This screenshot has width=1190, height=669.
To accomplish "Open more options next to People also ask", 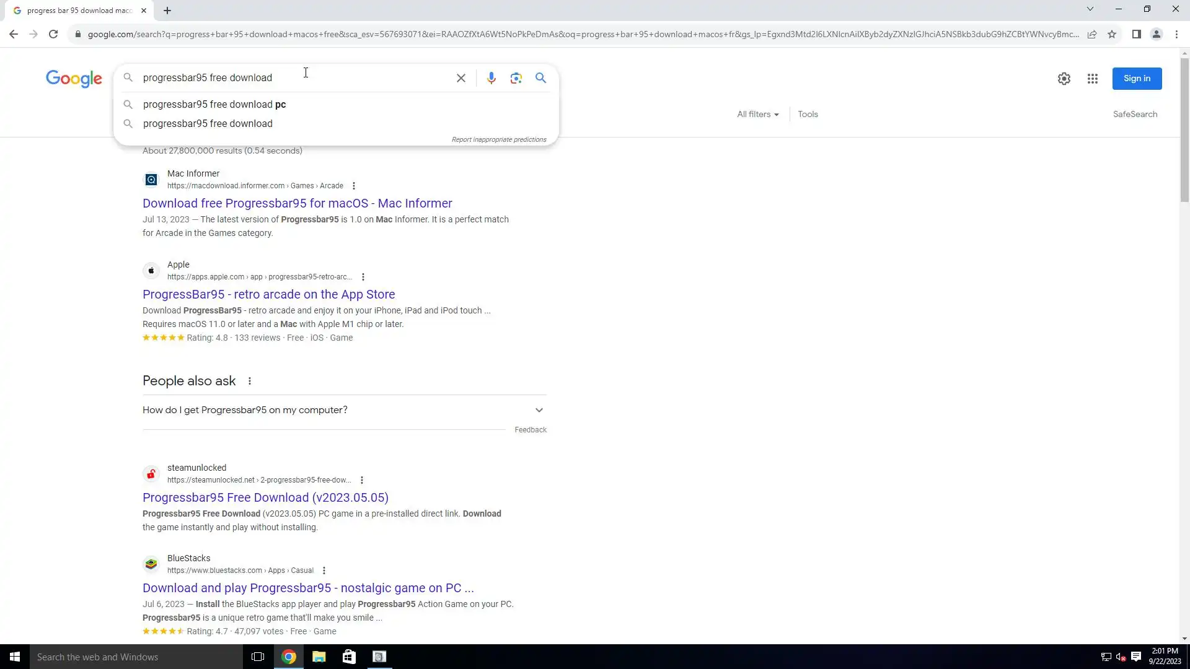I will 250,381.
